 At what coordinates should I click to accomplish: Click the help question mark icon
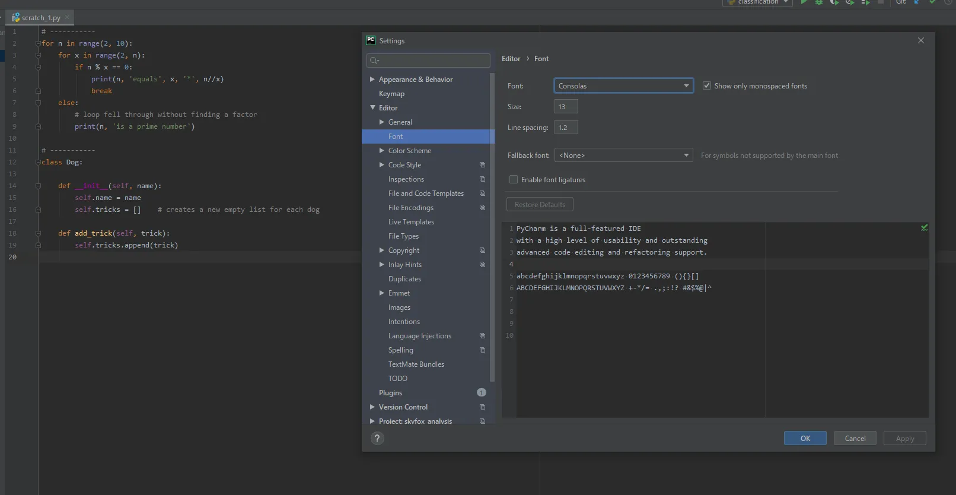pyautogui.click(x=377, y=438)
